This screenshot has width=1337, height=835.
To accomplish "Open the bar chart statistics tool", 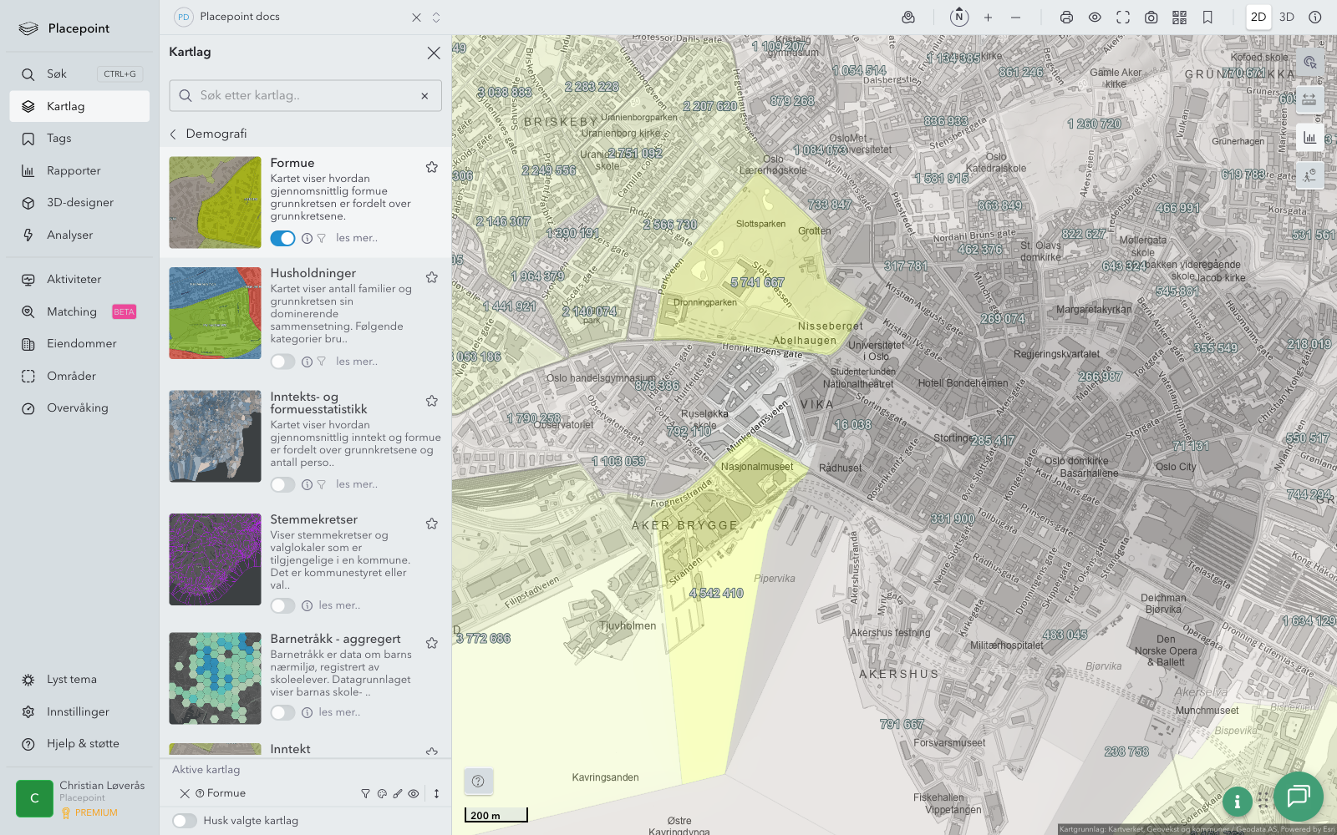I will tap(1309, 138).
